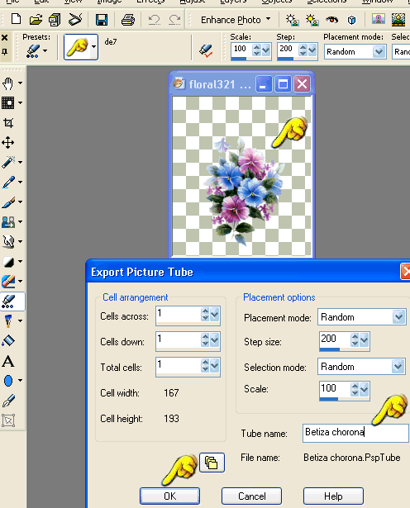
Task: Click Help in Export Picture Tube
Action: point(333,496)
